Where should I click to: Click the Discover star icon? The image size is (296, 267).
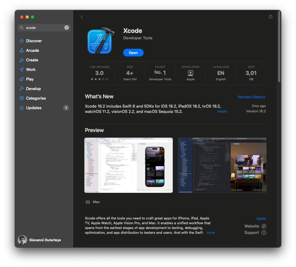point(22,41)
